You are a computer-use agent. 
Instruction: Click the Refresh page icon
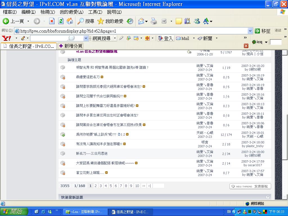pos(60,21)
